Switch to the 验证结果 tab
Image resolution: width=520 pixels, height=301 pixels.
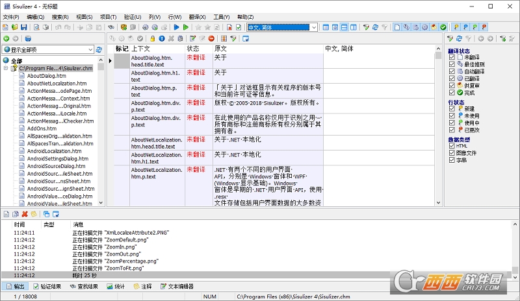(x=47, y=287)
